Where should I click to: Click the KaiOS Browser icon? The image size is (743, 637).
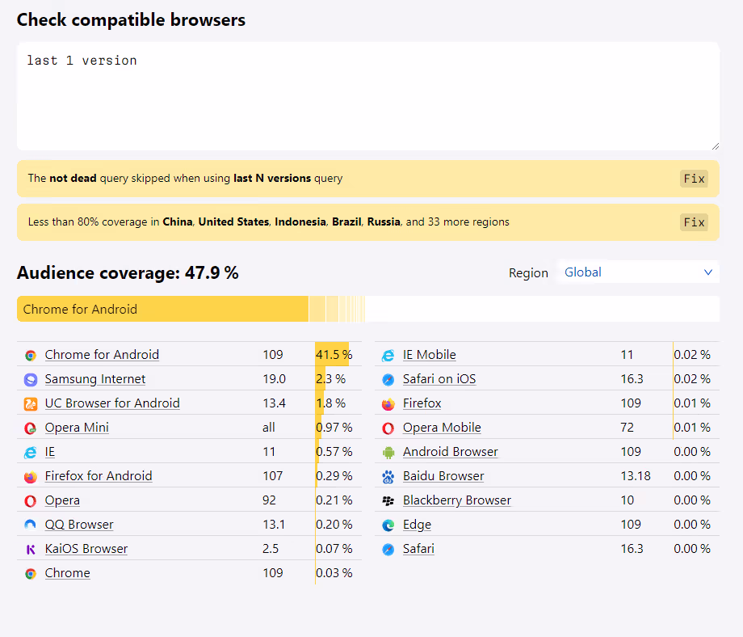31,549
